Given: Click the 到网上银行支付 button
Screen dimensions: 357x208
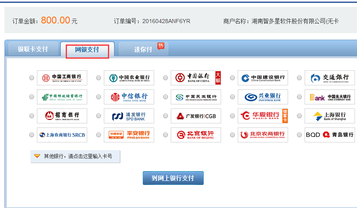Looking at the screenshot, I should click(173, 178).
